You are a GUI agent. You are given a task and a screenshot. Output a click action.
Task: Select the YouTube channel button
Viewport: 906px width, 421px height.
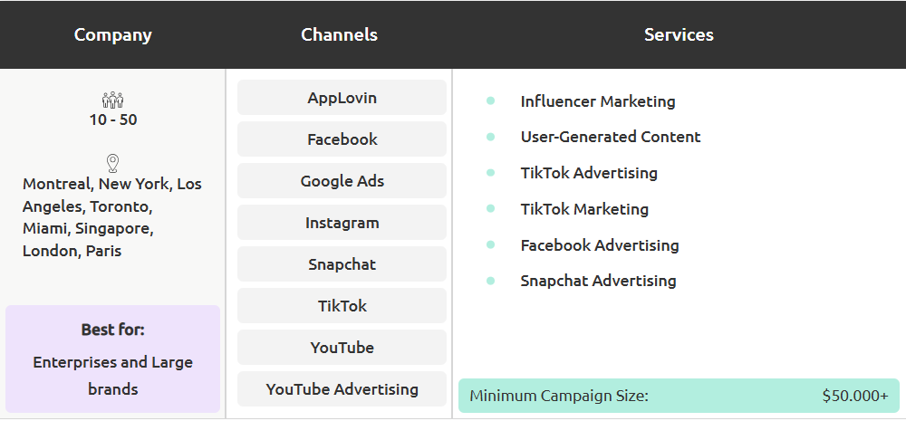(342, 348)
